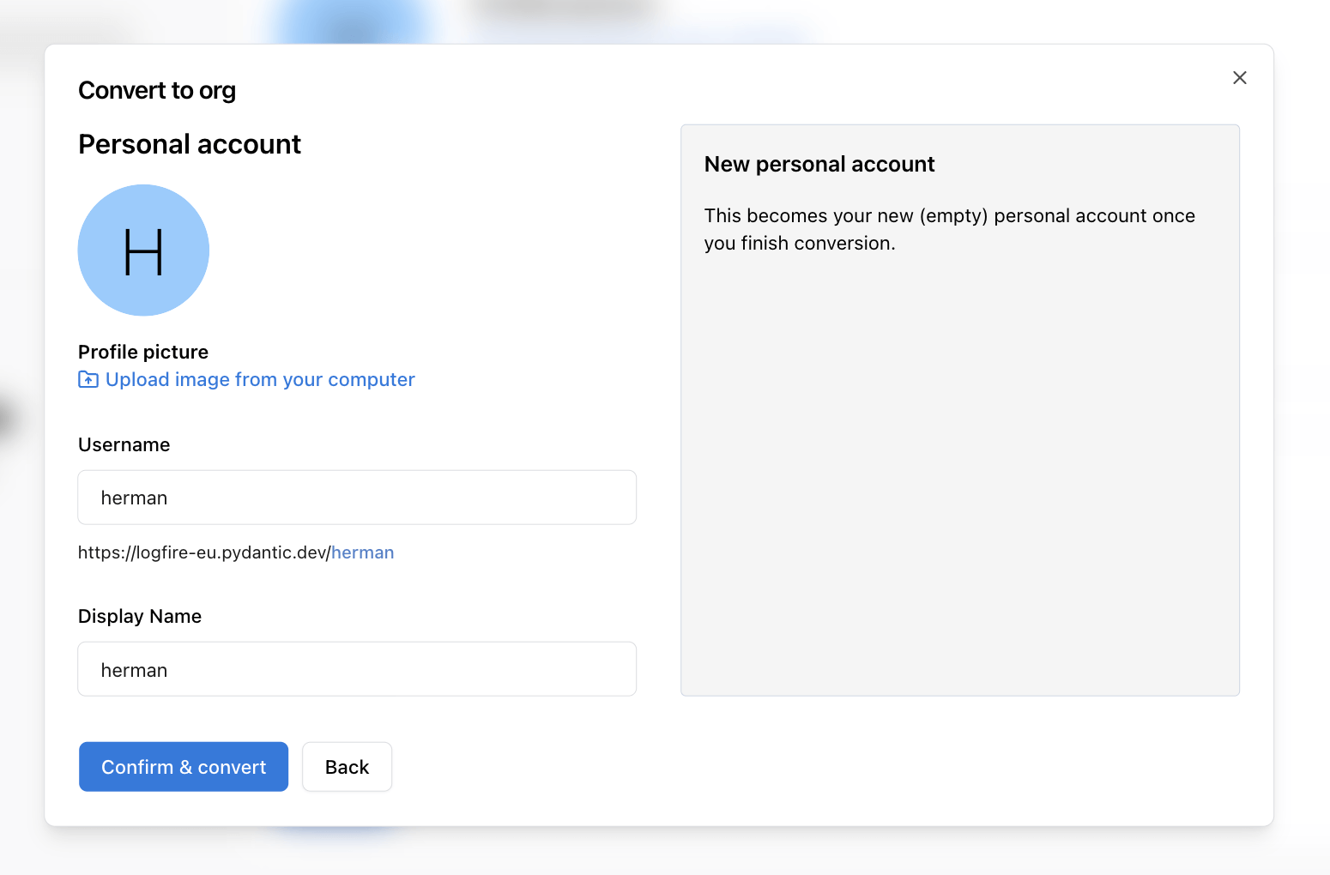
Task: Open the image upload arrow icon
Action: click(x=88, y=378)
